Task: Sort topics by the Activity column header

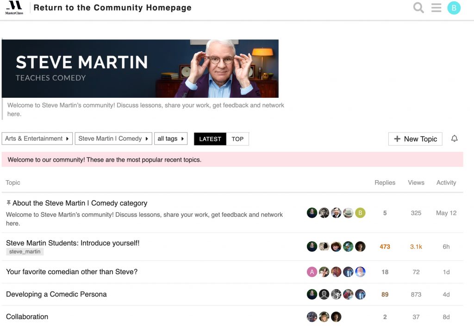Action: 446,182
